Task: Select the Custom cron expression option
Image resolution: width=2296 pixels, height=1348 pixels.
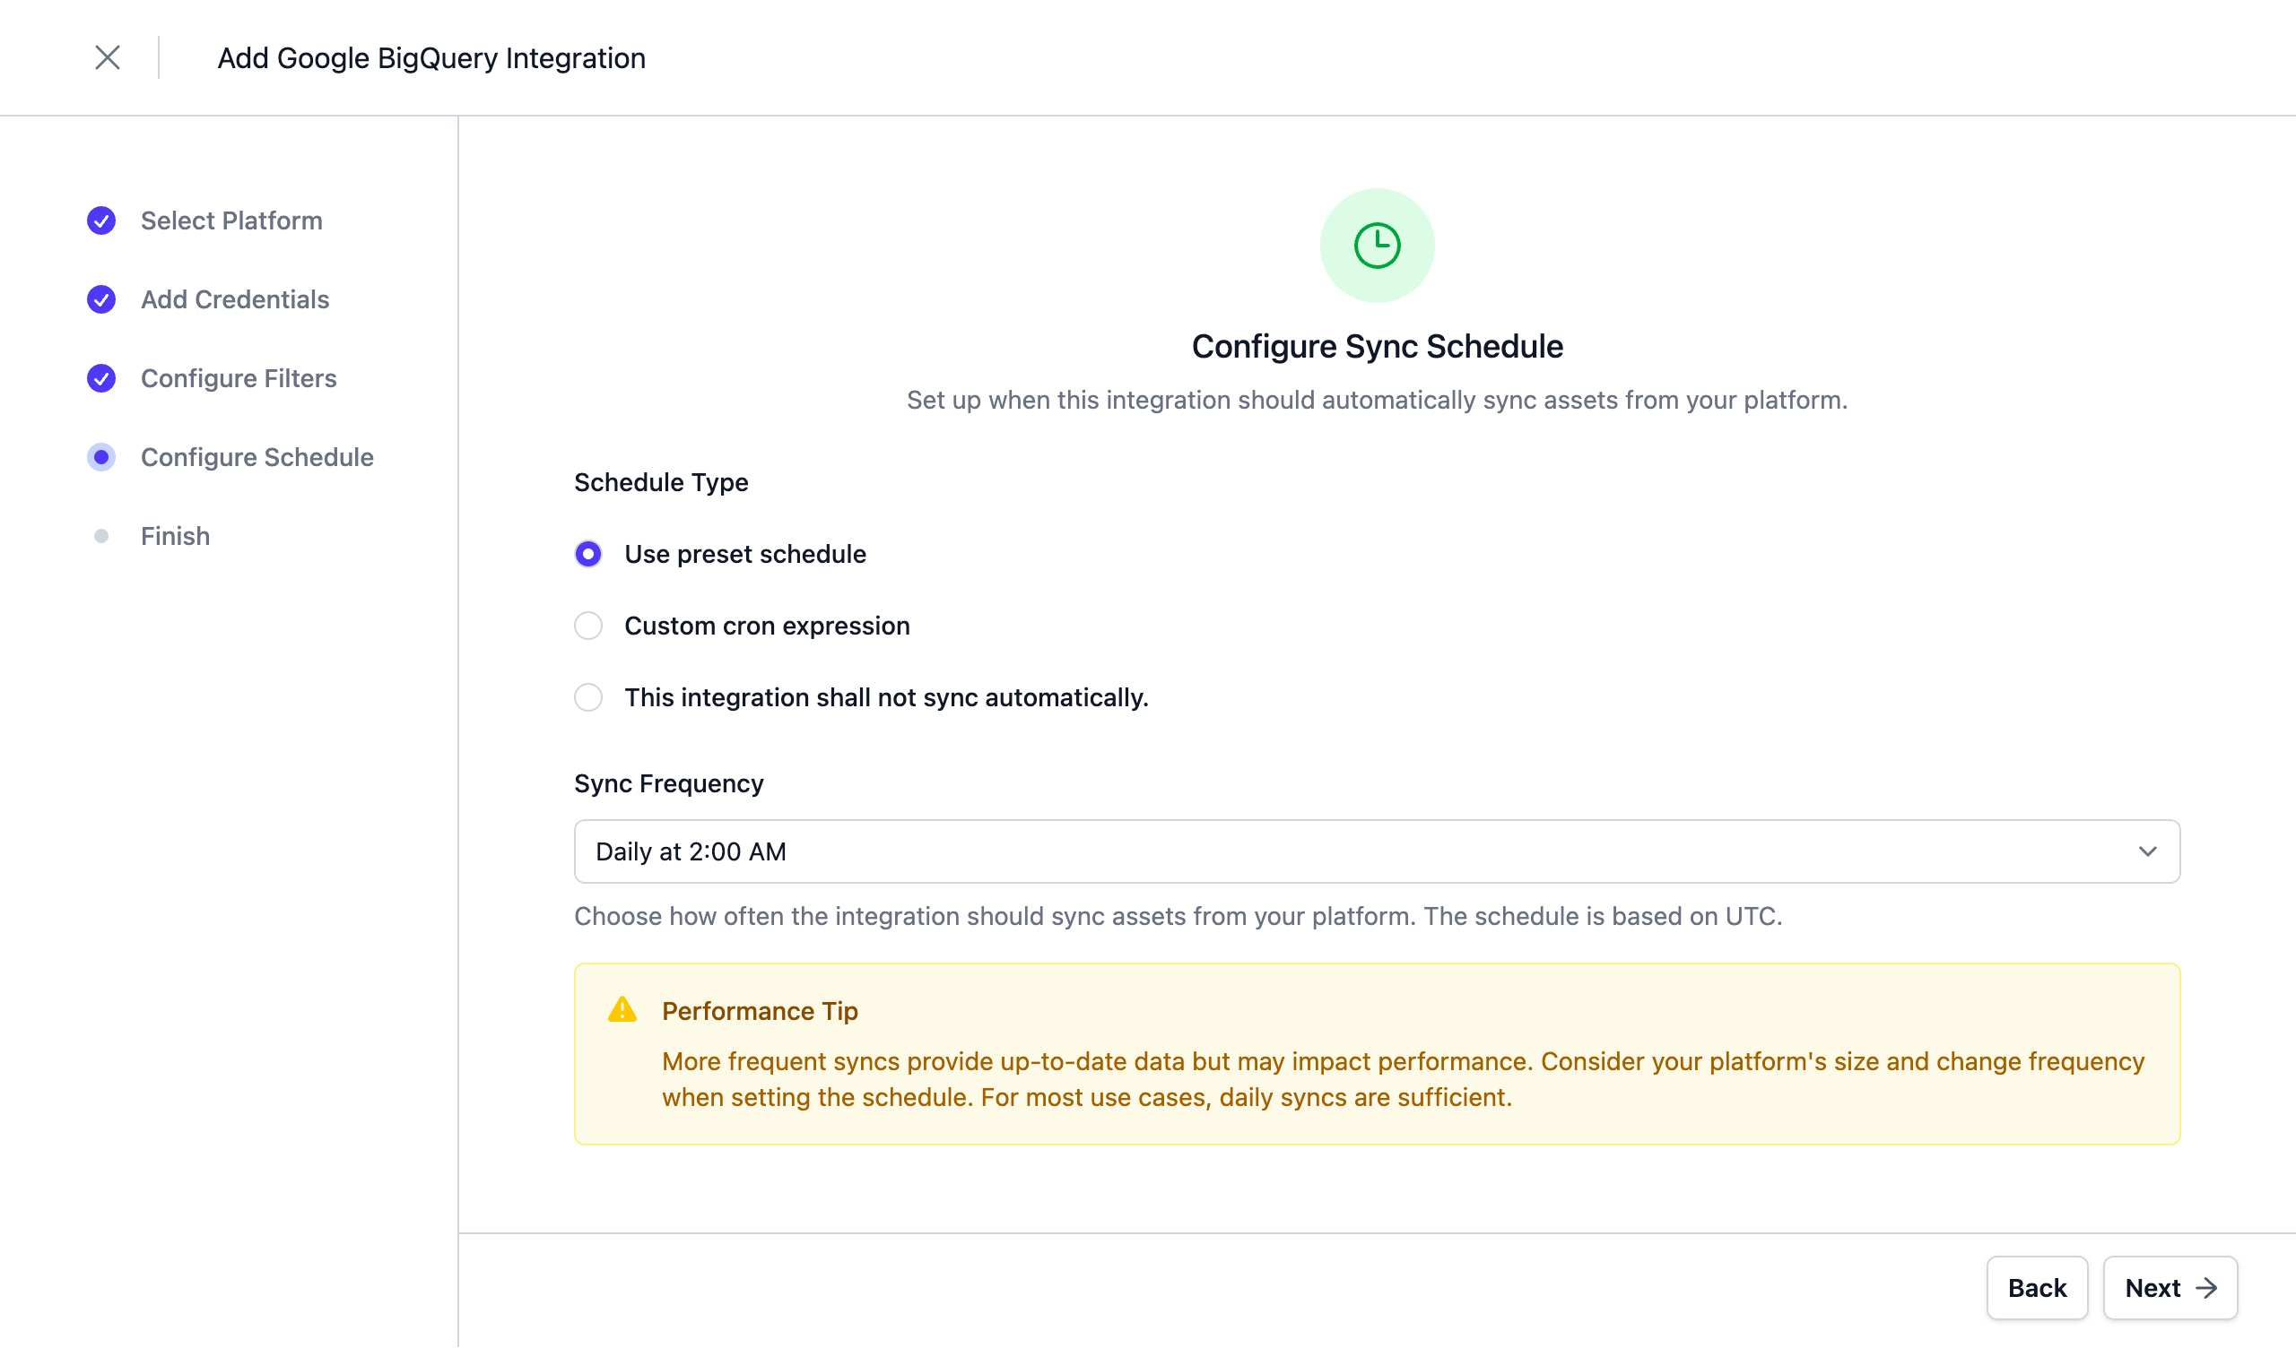Action: coord(587,626)
